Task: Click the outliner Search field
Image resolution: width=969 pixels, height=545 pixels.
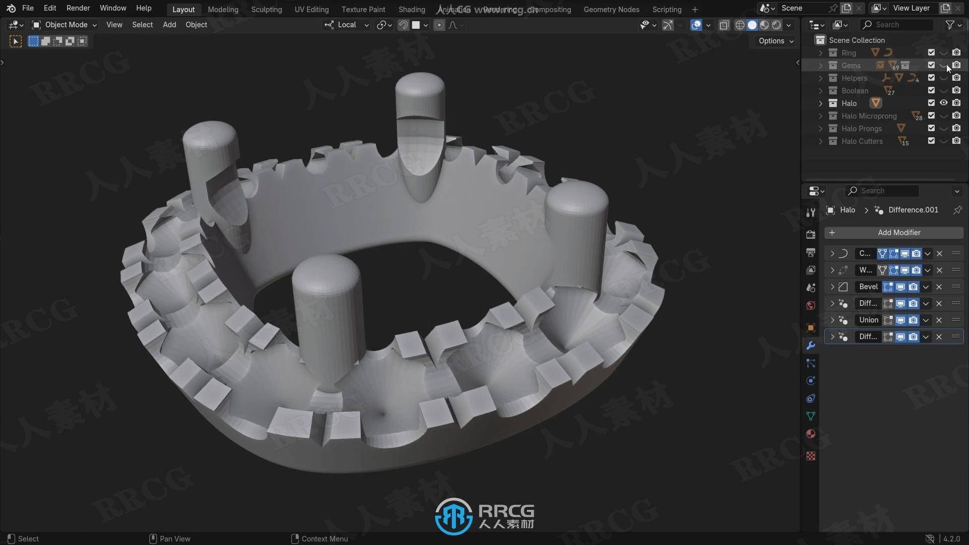Action: click(897, 25)
